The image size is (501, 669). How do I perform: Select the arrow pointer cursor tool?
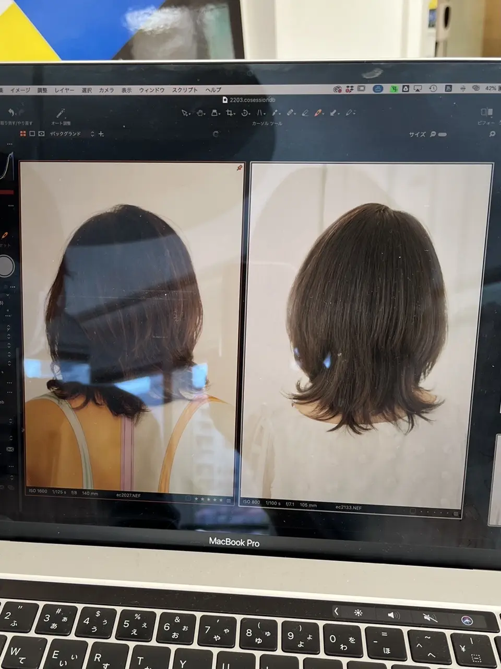(x=185, y=113)
